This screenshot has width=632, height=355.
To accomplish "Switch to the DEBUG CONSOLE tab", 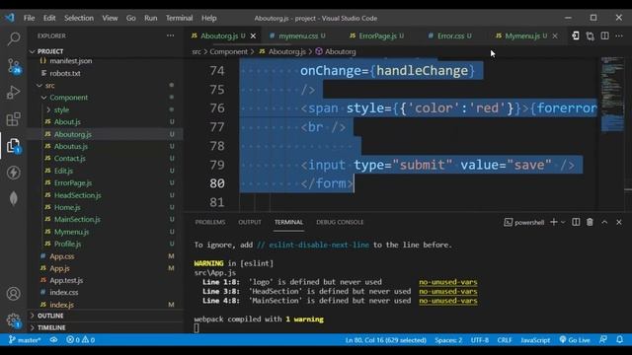I will (x=340, y=222).
